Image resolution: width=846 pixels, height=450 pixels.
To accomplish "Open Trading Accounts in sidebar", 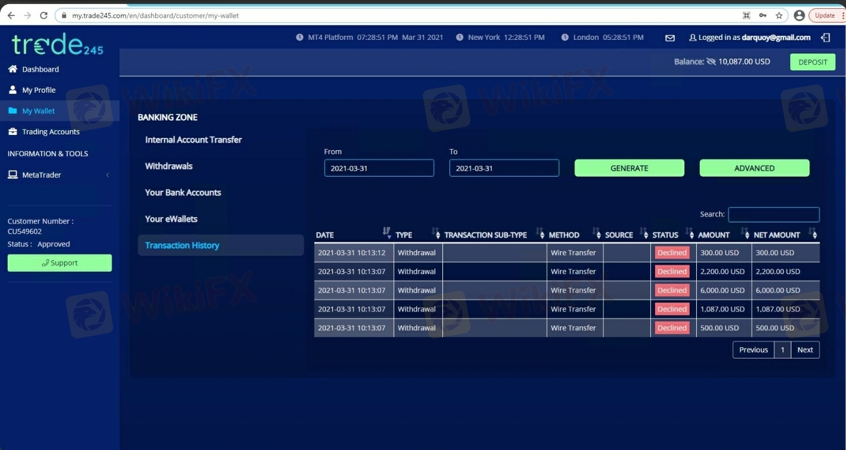I will click(x=51, y=132).
